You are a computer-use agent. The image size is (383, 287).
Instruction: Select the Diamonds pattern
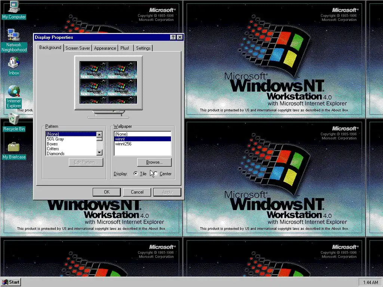point(71,154)
